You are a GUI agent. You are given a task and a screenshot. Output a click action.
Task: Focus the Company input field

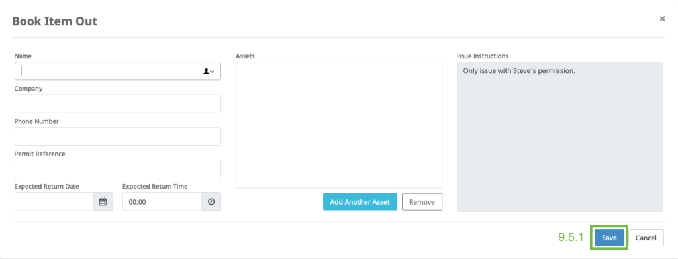pos(118,104)
